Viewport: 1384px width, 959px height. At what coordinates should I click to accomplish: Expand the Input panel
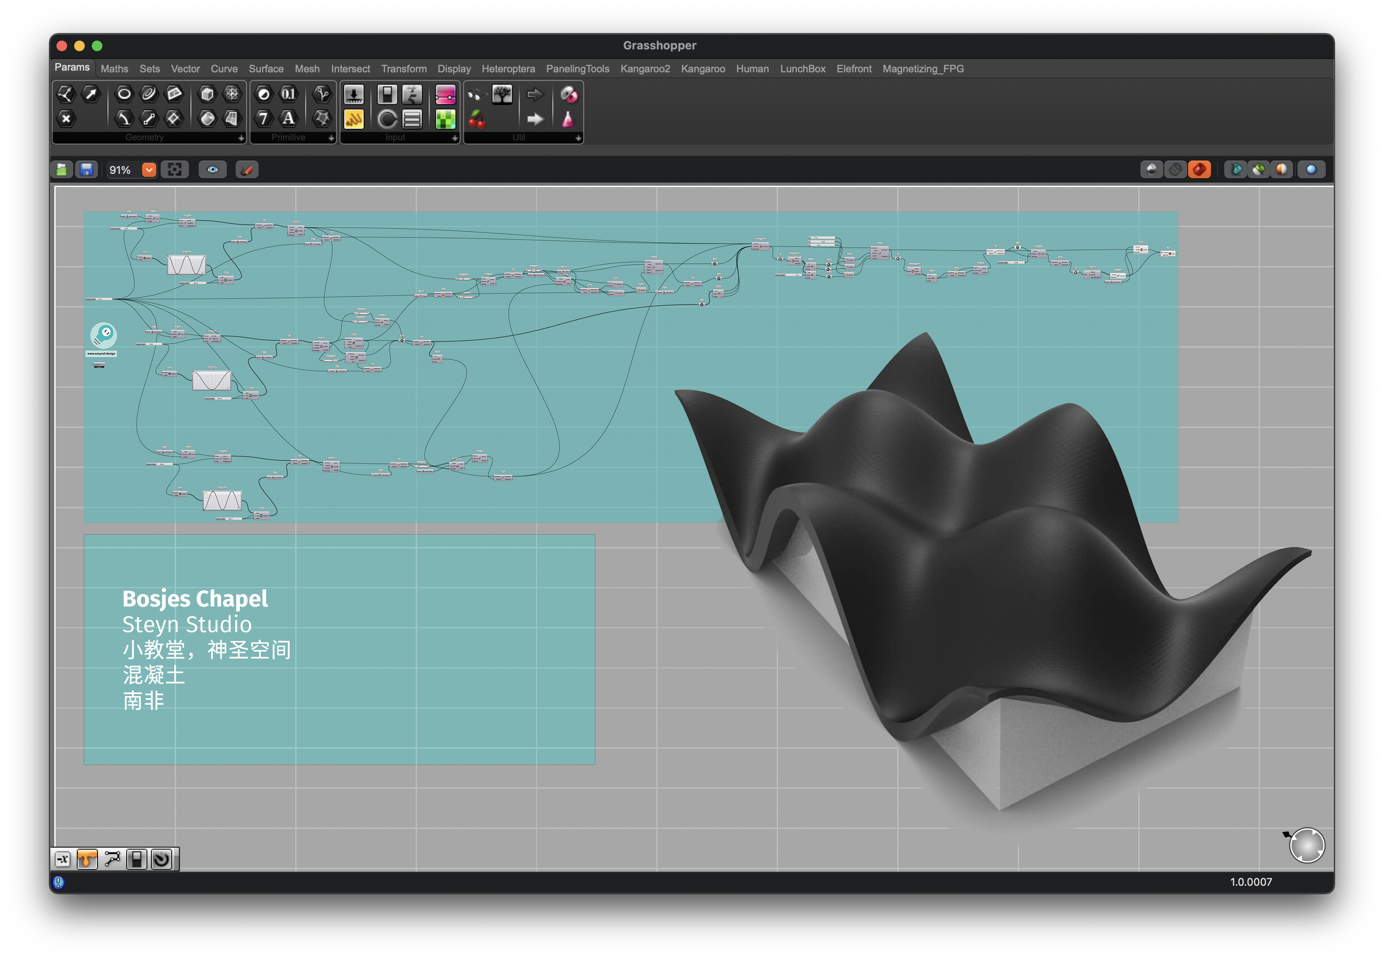point(455,138)
